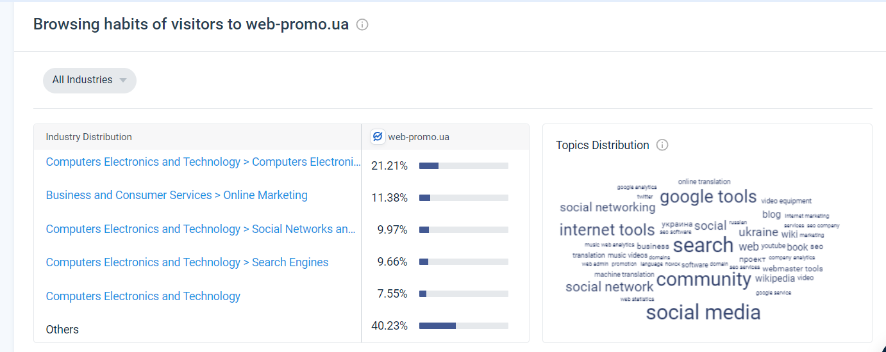Click the Industry Distribution column header
886x352 pixels.
coord(88,137)
